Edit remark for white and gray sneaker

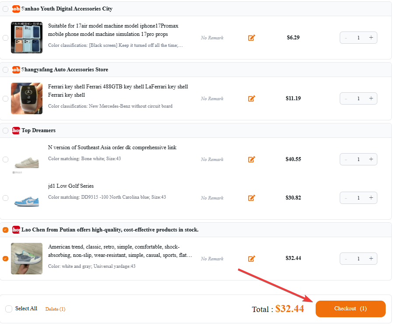252,259
